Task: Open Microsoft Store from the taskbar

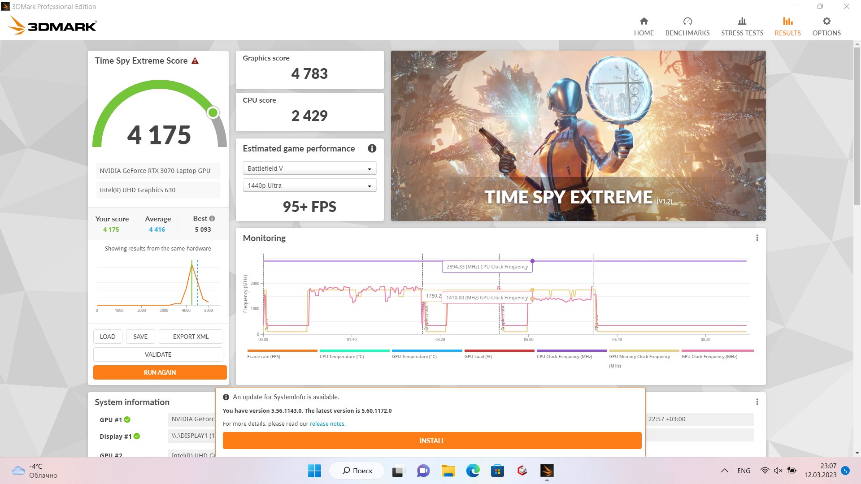Action: [x=497, y=471]
